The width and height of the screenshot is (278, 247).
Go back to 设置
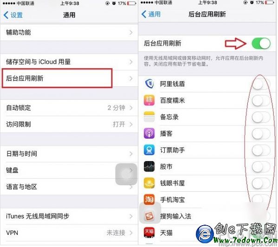13,15
